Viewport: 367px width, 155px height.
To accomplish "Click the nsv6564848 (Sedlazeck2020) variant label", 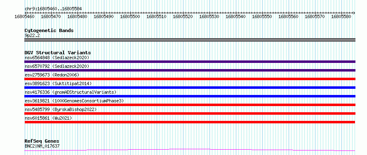I will tap(57, 58).
